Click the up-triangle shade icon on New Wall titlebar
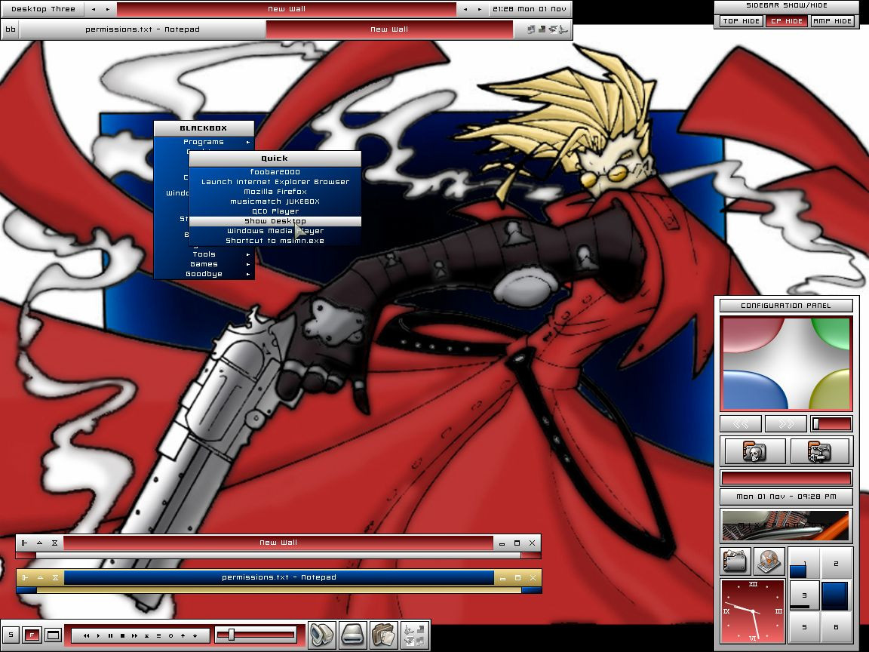 tap(40, 543)
